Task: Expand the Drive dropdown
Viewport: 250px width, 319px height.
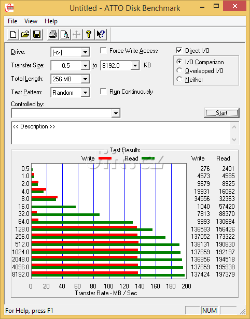Action: pyautogui.click(x=85, y=52)
